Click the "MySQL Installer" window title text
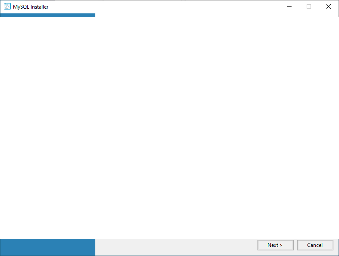This screenshot has height=256, width=339. (x=31, y=7)
